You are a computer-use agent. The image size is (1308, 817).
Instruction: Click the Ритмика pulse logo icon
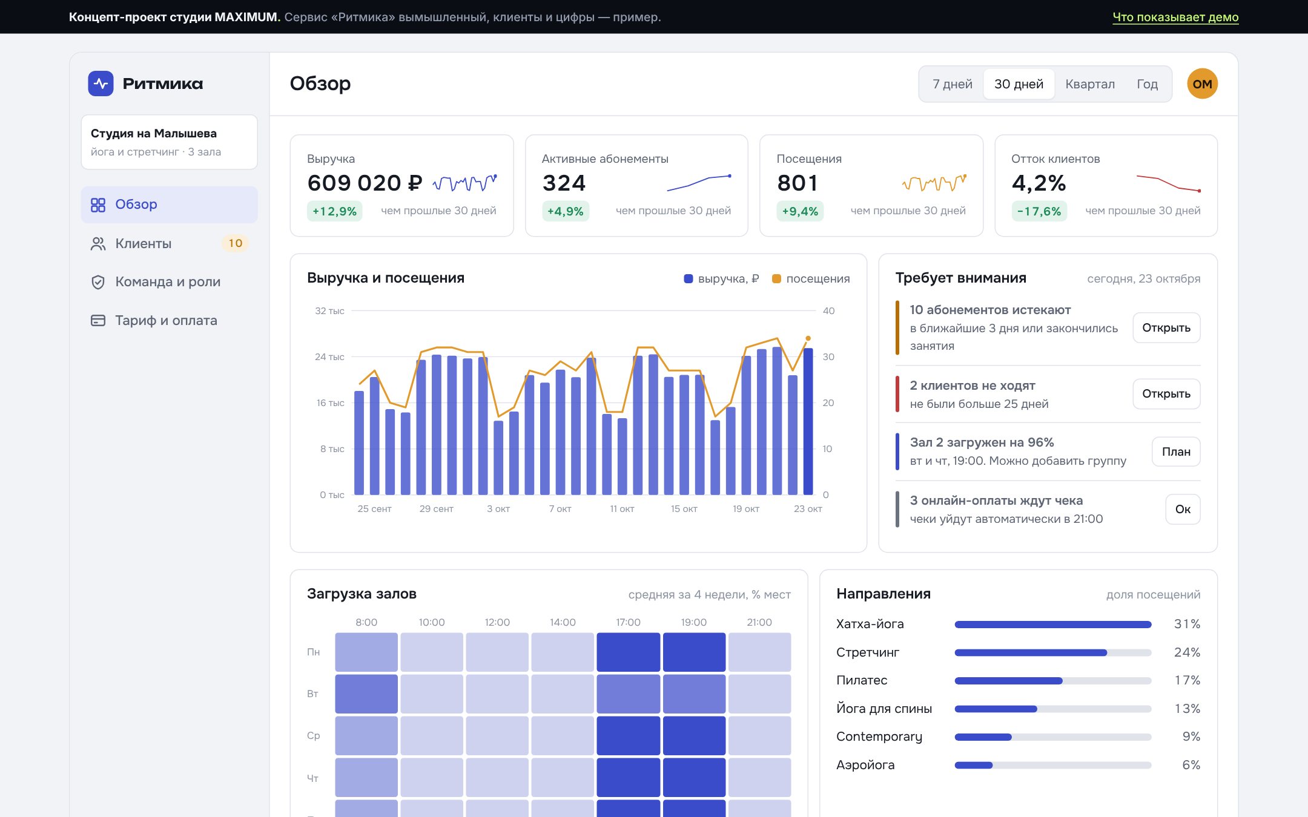coord(101,84)
